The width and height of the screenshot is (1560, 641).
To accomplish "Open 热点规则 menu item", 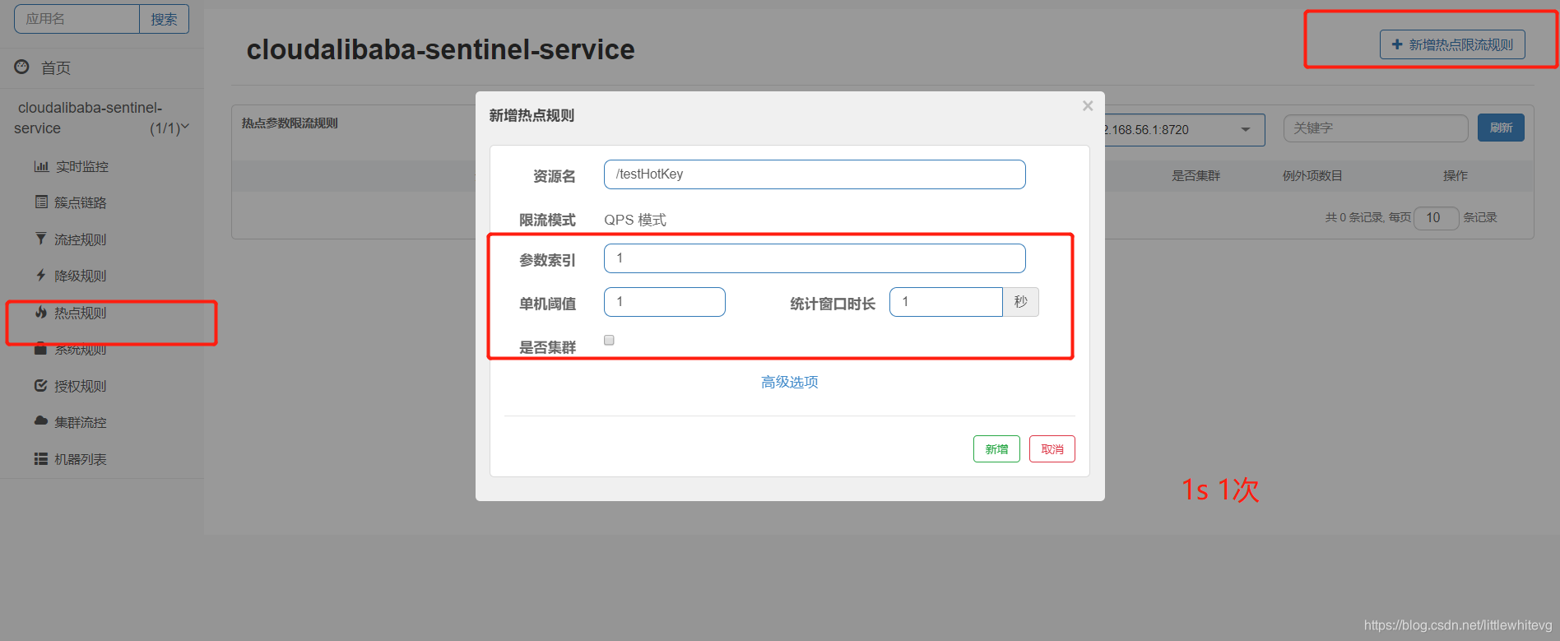I will tap(81, 314).
